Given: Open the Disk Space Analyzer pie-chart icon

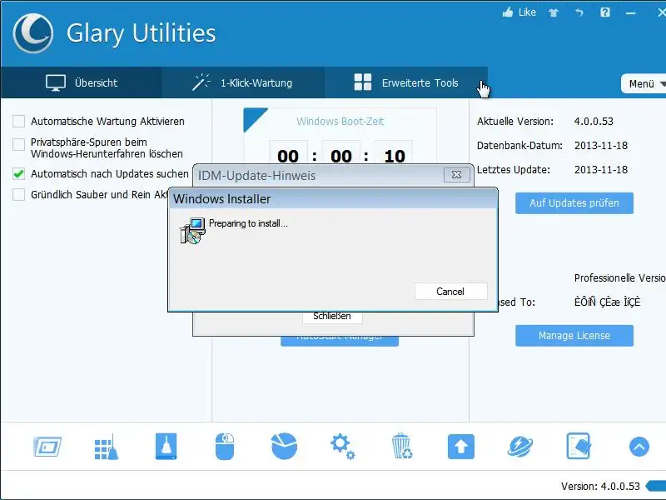Looking at the screenshot, I should click(x=284, y=447).
